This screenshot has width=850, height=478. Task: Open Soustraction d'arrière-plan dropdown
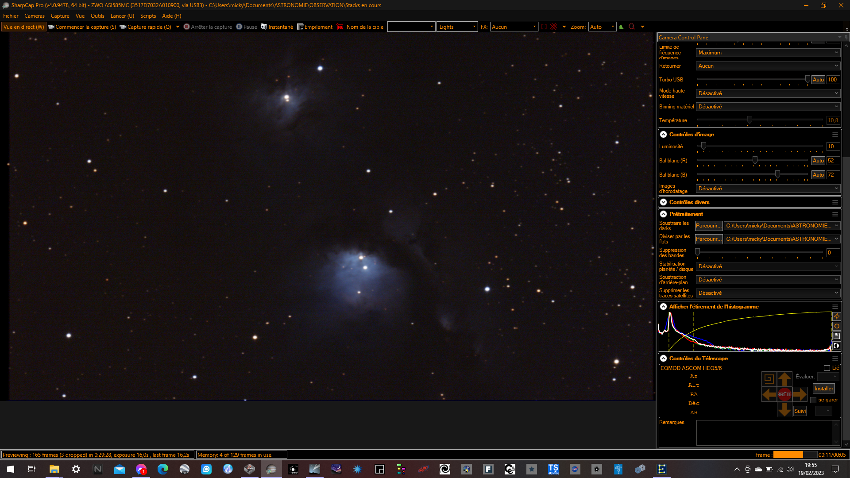point(768,280)
